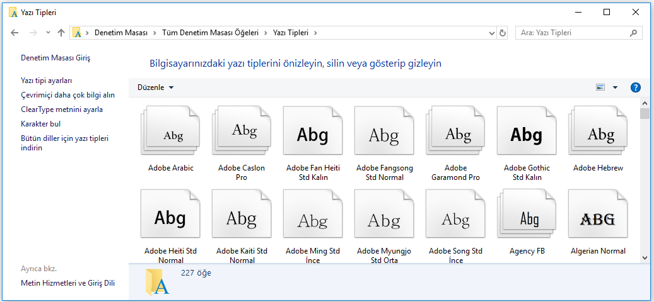654x302 pixels.
Task: Click the vertical scrollbar down arrow
Action: [645, 257]
